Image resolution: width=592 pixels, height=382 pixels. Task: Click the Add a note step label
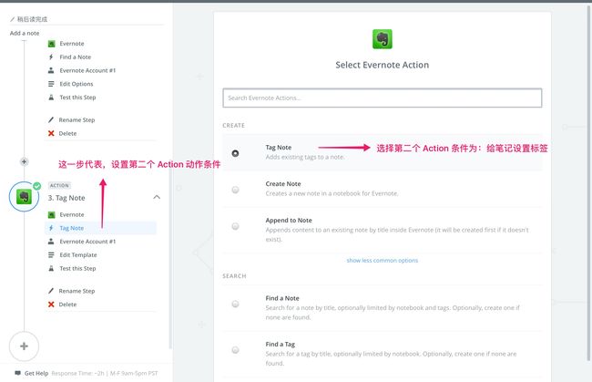25,33
